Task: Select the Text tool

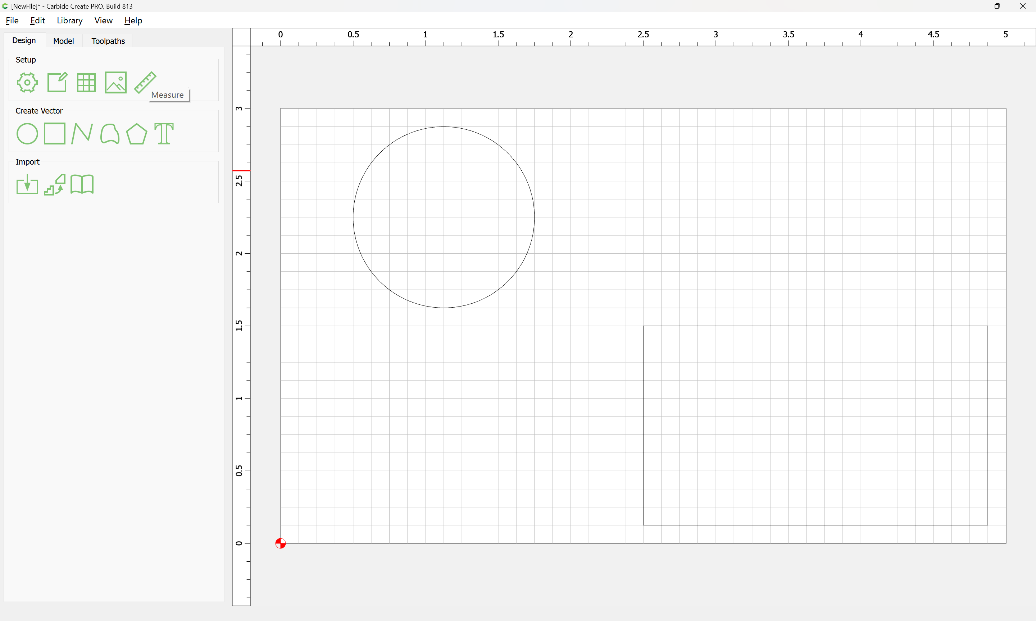Action: click(164, 133)
